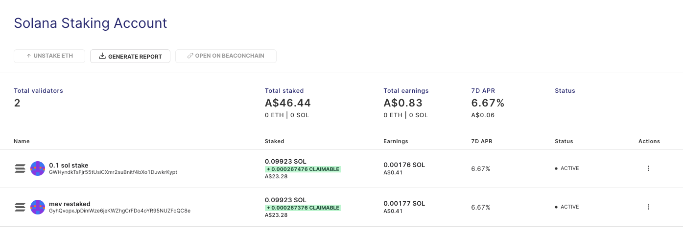Click the Actions column header

[x=649, y=141]
